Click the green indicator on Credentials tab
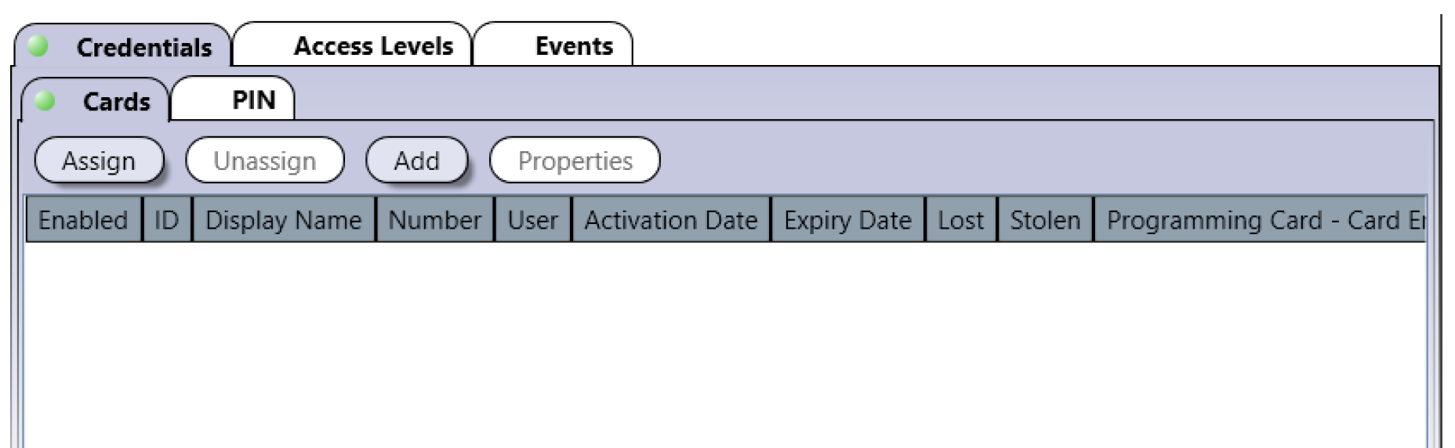Image resolution: width=1455 pixels, height=448 pixels. coord(38,46)
